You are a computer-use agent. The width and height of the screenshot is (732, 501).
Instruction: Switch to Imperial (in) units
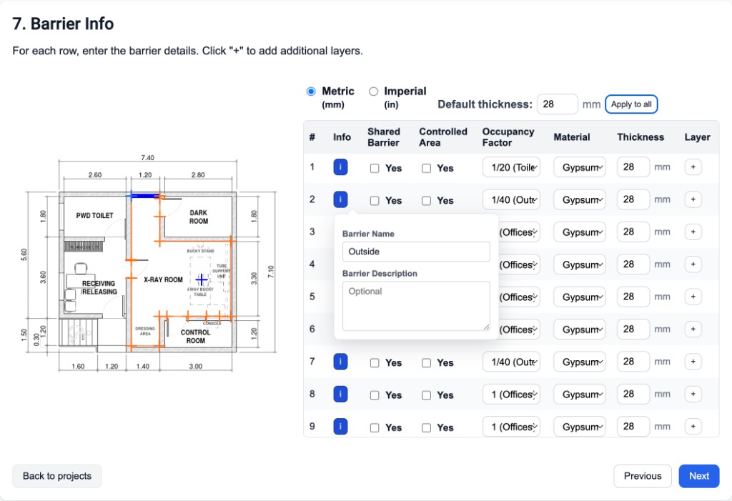point(373,91)
